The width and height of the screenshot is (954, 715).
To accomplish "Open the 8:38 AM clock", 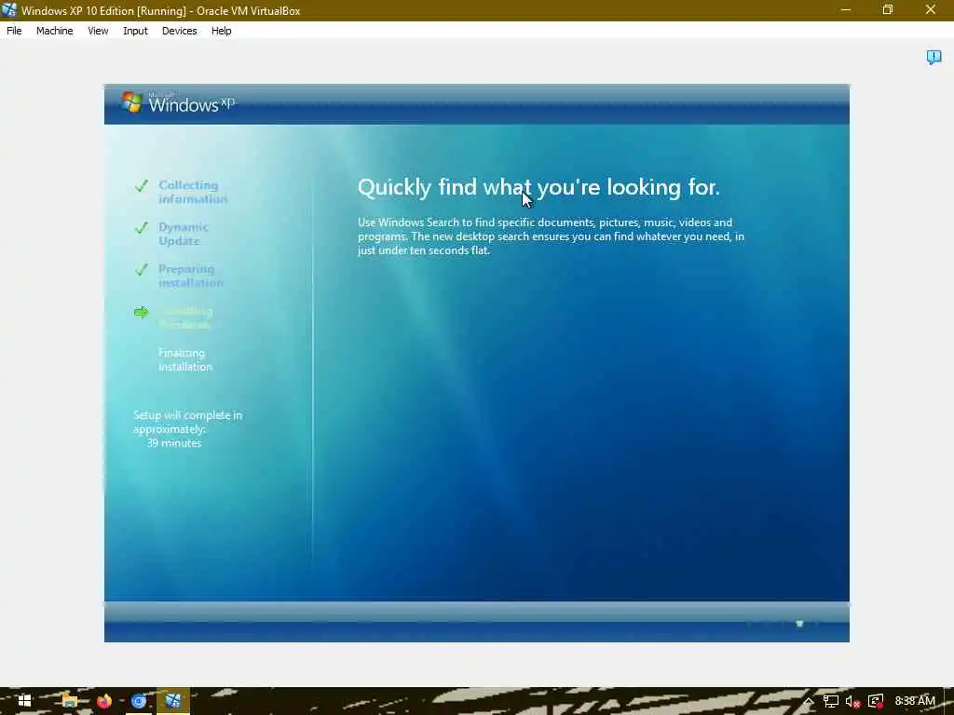I will coord(915,701).
